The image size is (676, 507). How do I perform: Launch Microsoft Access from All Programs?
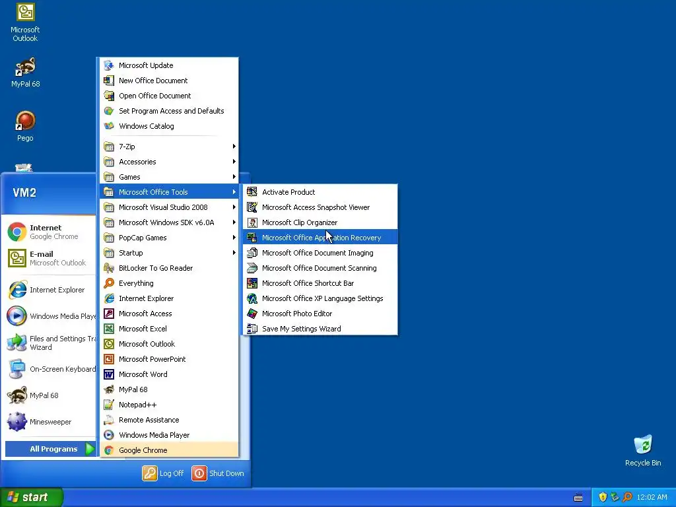tap(169, 314)
